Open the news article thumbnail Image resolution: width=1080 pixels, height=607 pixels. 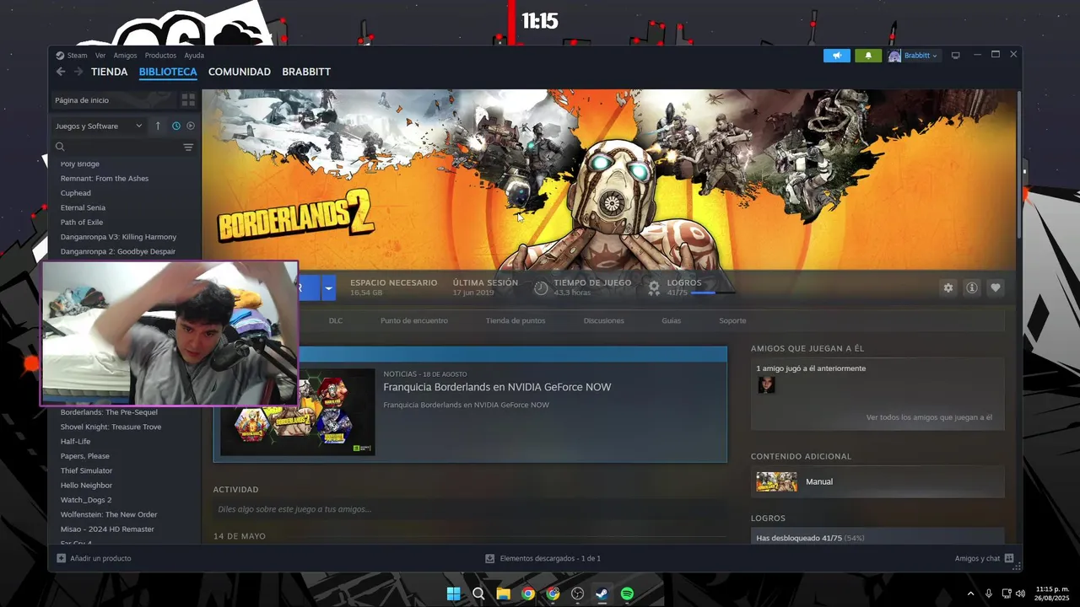(x=298, y=412)
